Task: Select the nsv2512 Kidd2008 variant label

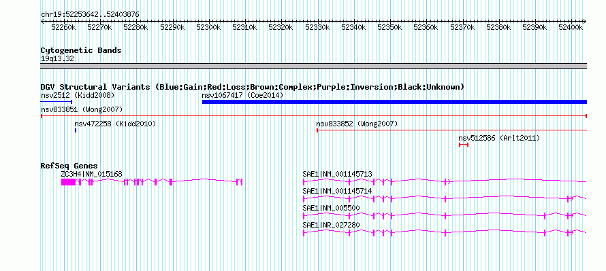Action: 78,95
